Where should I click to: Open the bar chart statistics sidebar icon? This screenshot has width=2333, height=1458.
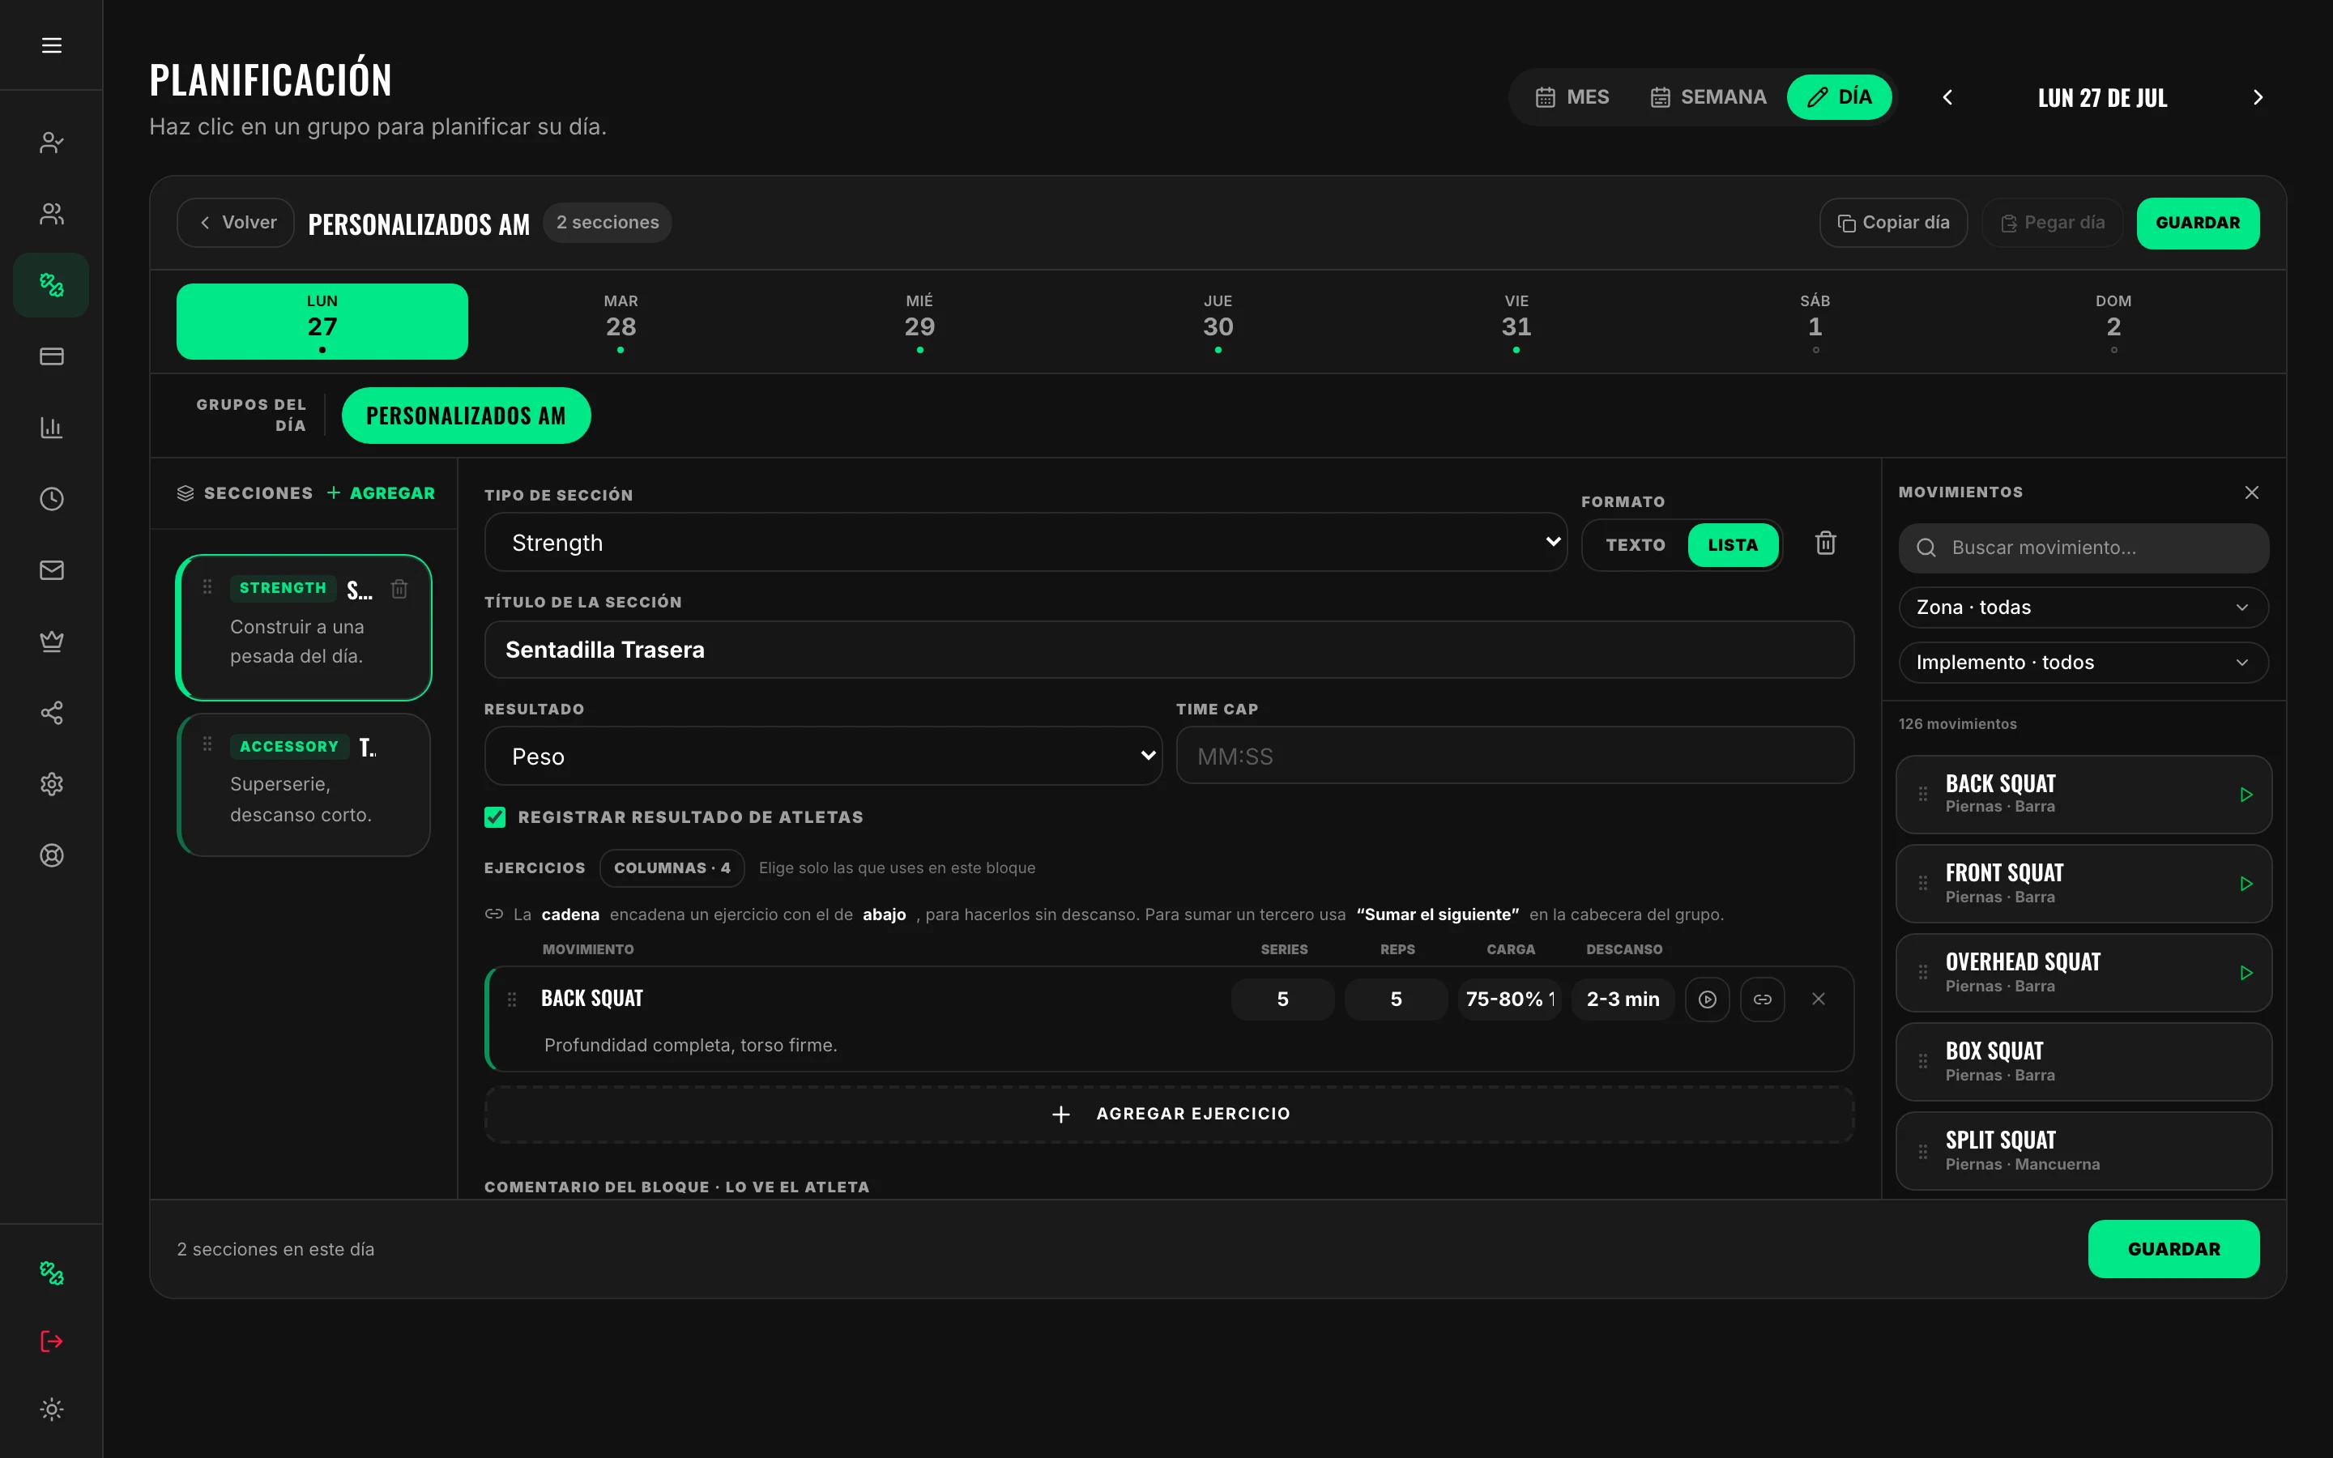click(x=51, y=427)
